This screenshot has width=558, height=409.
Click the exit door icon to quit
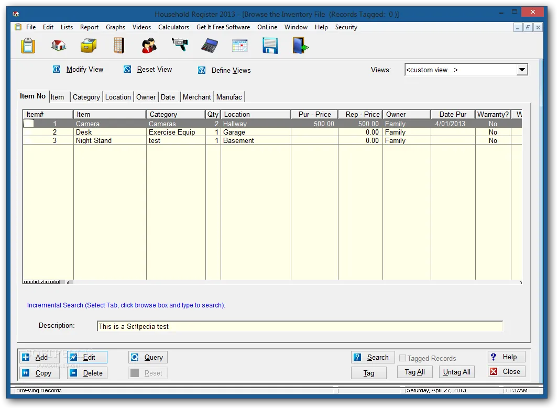pos(300,46)
